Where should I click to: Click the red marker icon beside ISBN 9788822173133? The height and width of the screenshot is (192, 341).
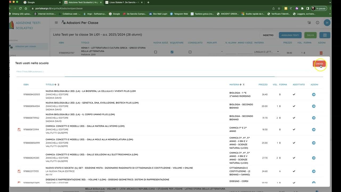point(19,171)
